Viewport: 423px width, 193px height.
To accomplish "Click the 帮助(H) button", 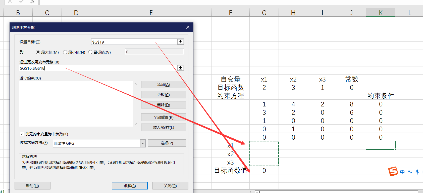I will coord(32,186).
